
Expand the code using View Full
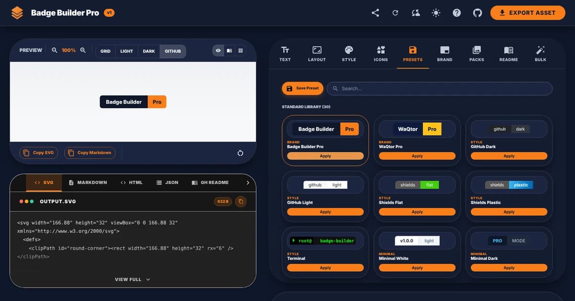(x=133, y=279)
